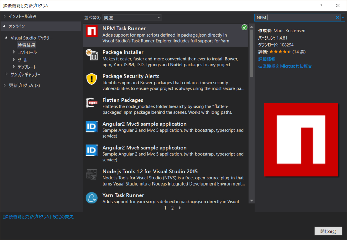Click the scroll up arrow of results list
This screenshot has width=347, height=240.
click(x=252, y=27)
